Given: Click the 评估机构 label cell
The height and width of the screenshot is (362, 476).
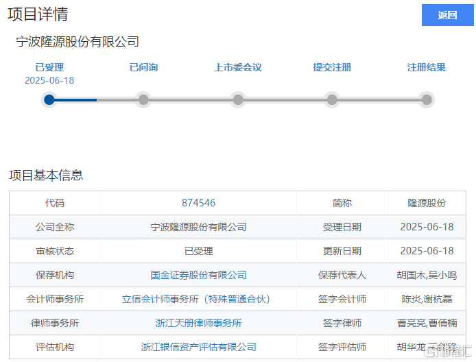Looking at the screenshot, I should (55, 347).
